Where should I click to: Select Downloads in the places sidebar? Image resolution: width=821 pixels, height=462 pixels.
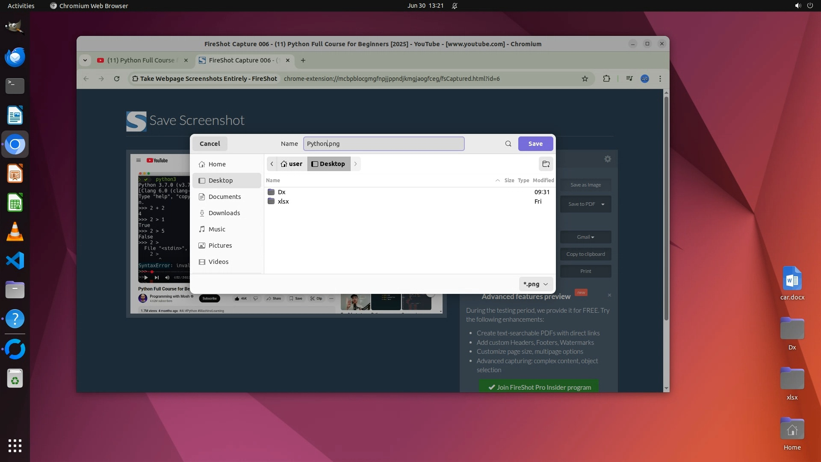click(224, 213)
